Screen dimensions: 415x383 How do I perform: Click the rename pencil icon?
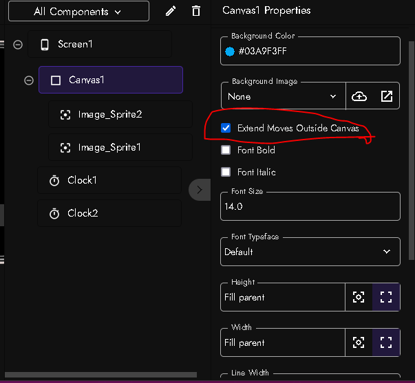(171, 11)
